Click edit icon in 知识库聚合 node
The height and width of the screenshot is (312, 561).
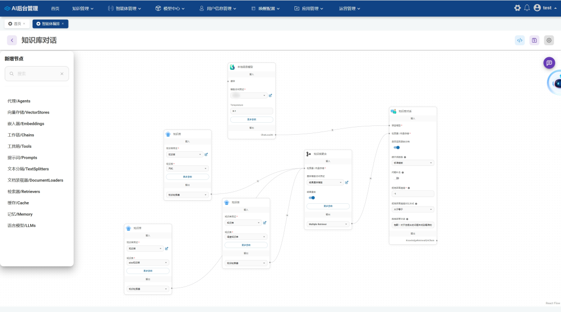point(347,183)
